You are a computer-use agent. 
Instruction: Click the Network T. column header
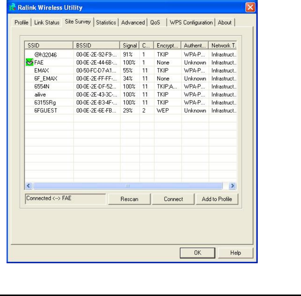coord(223,46)
